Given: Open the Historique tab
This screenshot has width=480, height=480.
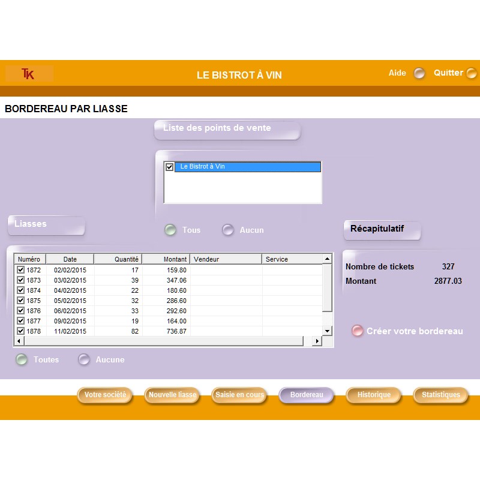Looking at the screenshot, I should pos(374,395).
